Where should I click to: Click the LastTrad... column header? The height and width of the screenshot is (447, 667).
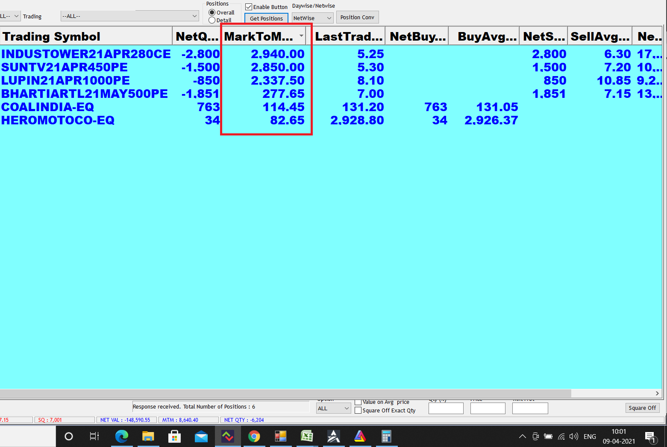[349, 36]
